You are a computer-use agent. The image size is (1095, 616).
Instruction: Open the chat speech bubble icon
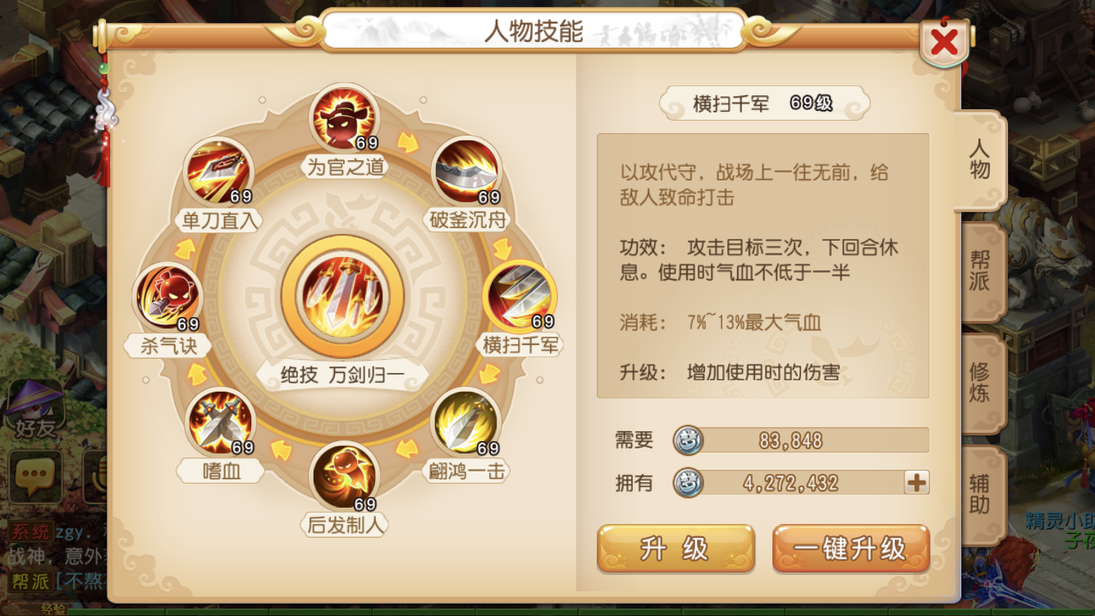coord(34,476)
